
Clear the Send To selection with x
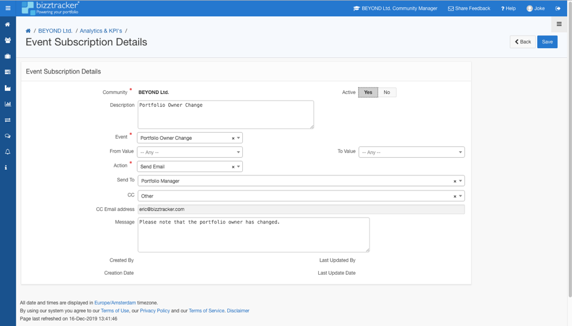pos(455,181)
